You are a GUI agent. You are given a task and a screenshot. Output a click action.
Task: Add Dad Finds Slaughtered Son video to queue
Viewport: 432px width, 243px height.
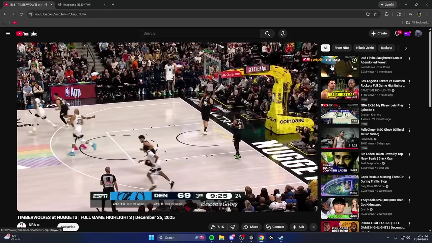point(354,68)
